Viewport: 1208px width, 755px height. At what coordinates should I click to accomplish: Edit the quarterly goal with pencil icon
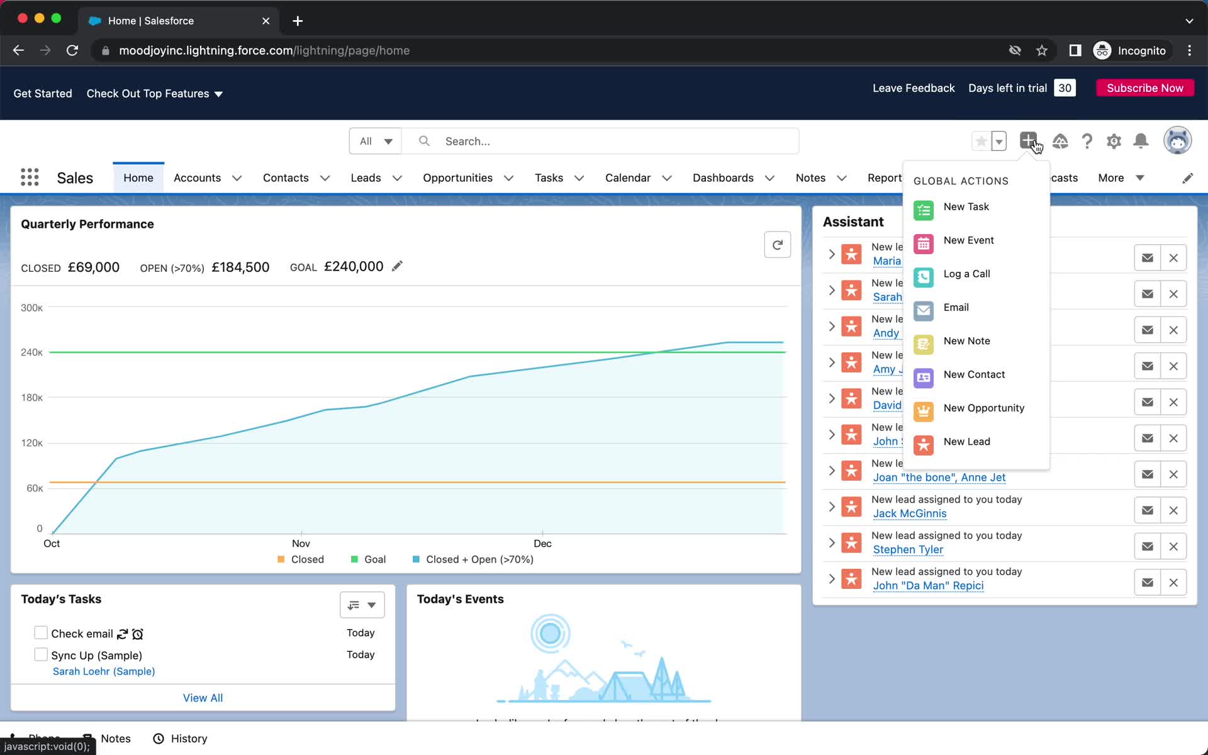[x=397, y=266]
